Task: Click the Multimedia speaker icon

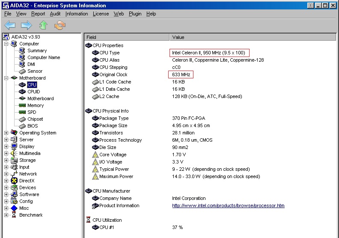Action: tap(14, 153)
